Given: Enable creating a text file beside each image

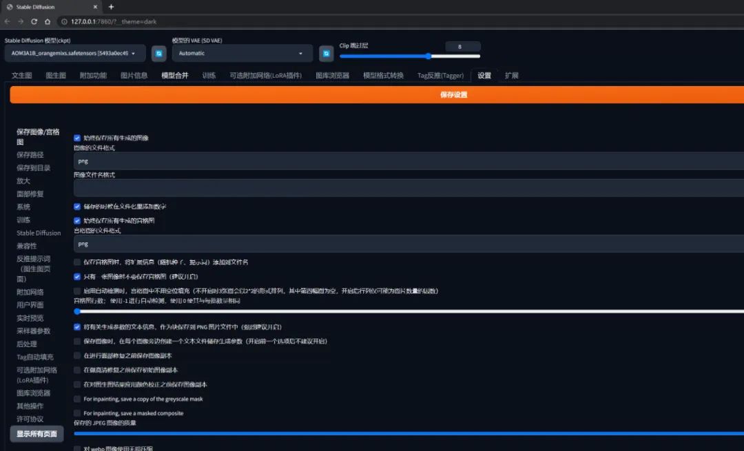Looking at the screenshot, I should pyautogui.click(x=77, y=342).
